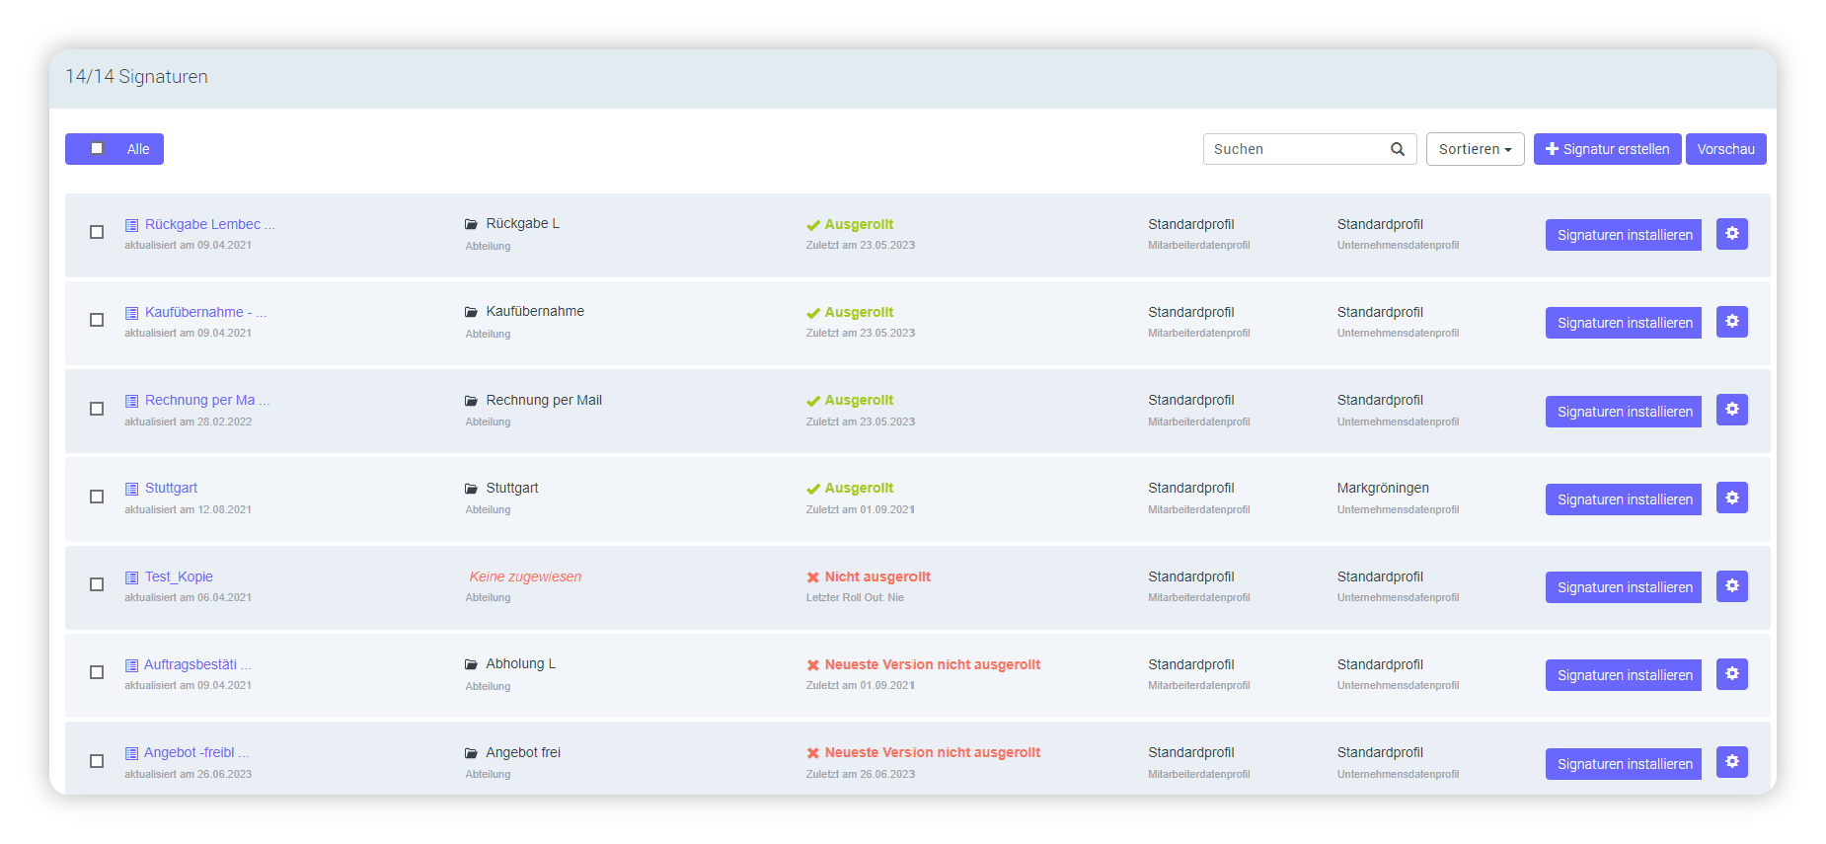Open settings gear for Rückgabe Lembec signature
The width and height of the screenshot is (1826, 844).
tap(1731, 234)
